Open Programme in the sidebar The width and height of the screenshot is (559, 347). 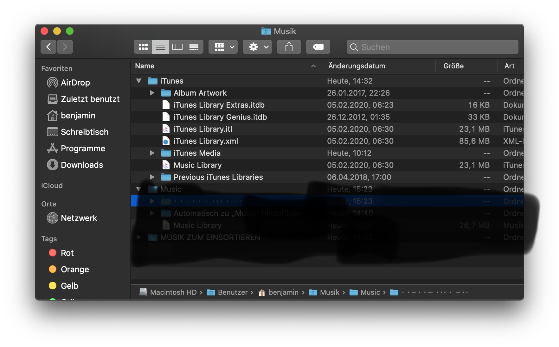[76, 148]
